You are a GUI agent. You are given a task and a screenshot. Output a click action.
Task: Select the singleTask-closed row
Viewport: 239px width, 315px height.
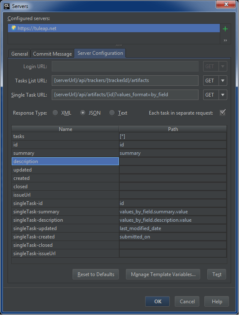pyautogui.click(x=119, y=245)
